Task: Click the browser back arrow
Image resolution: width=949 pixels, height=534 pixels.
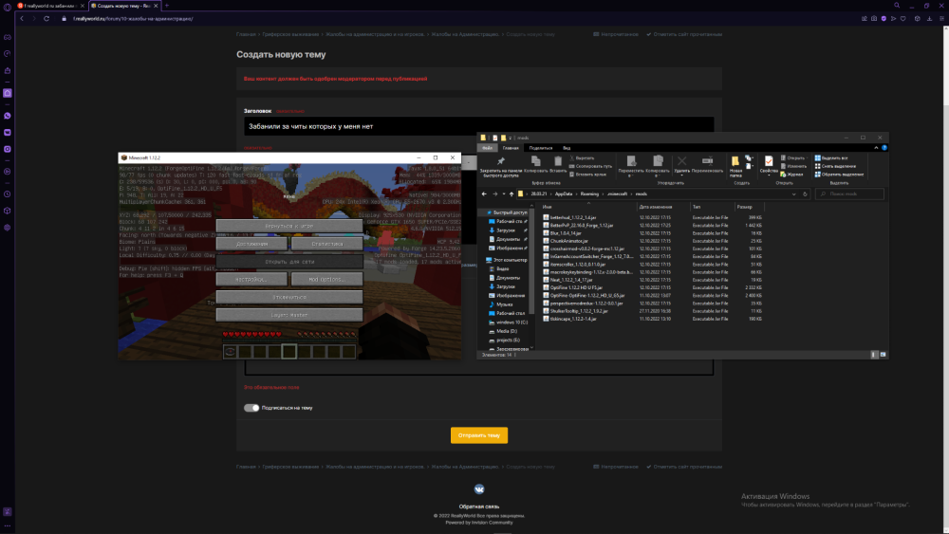Action: (x=22, y=19)
